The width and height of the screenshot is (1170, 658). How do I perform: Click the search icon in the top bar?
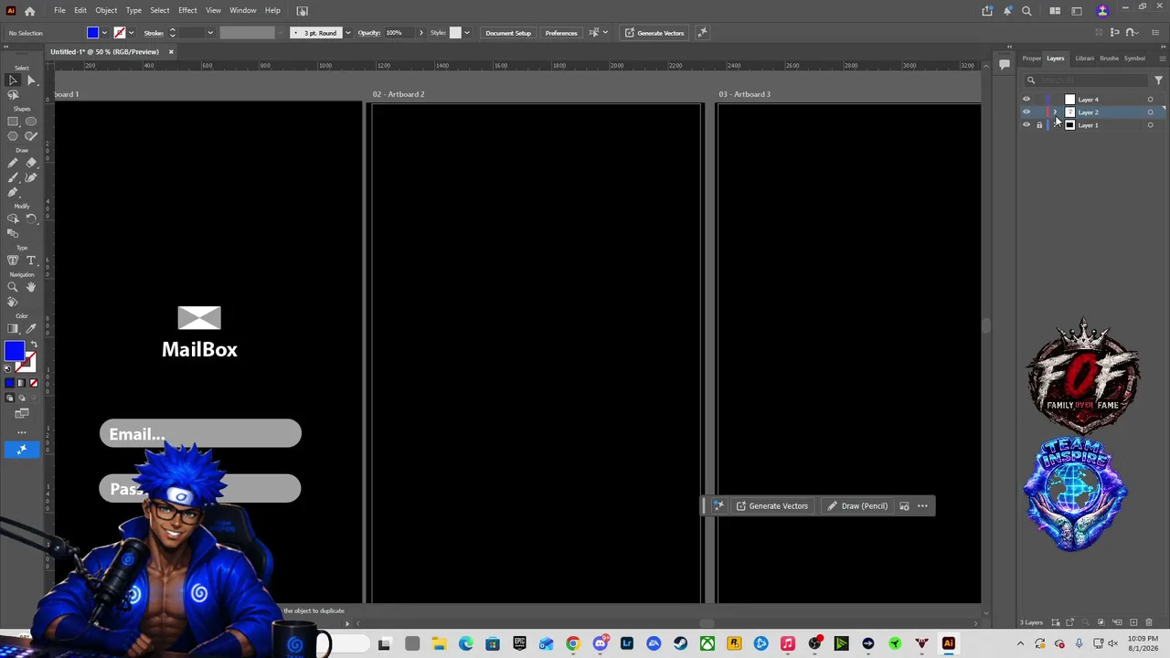pyautogui.click(x=1026, y=11)
